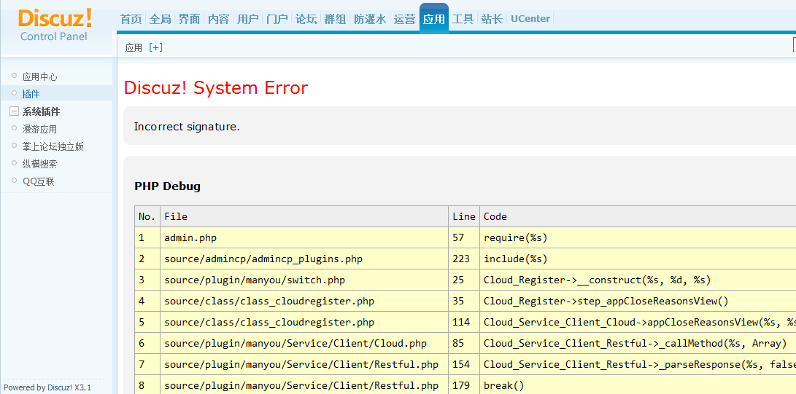
Task: Open the 全局 top menu
Action: [161, 19]
